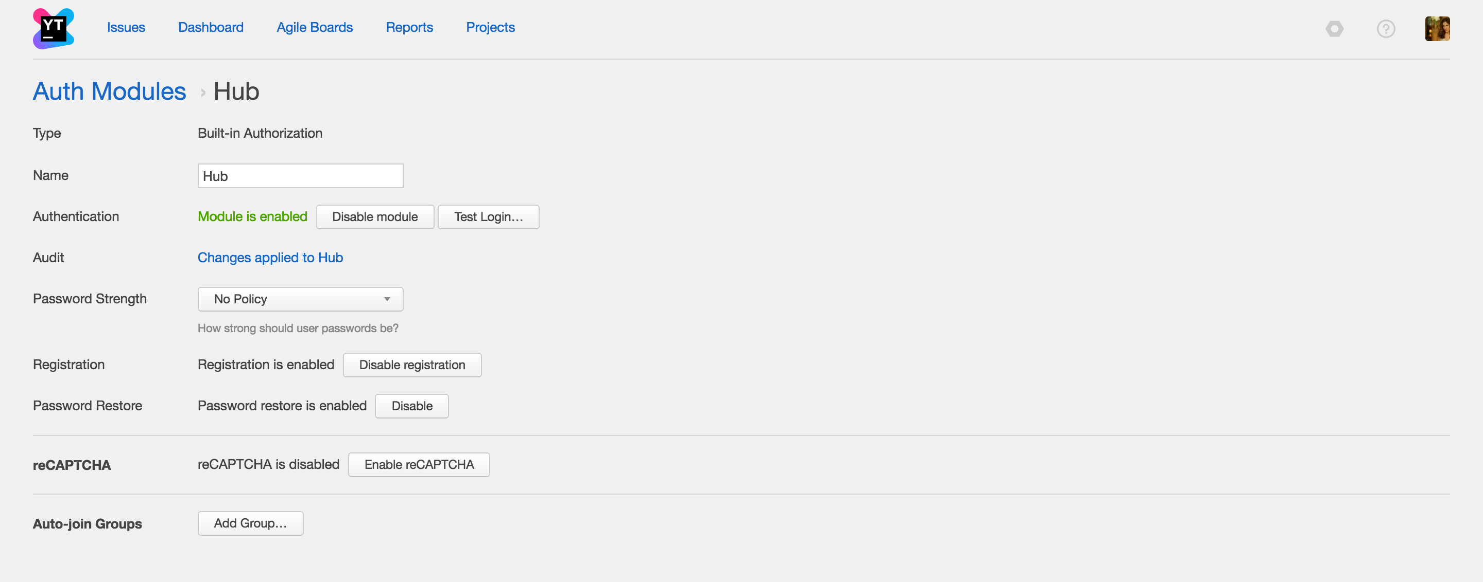1483x582 pixels.
Task: Expand the Password Strength dropdown
Action: click(300, 299)
